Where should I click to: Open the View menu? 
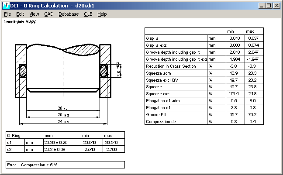[x=34, y=14]
